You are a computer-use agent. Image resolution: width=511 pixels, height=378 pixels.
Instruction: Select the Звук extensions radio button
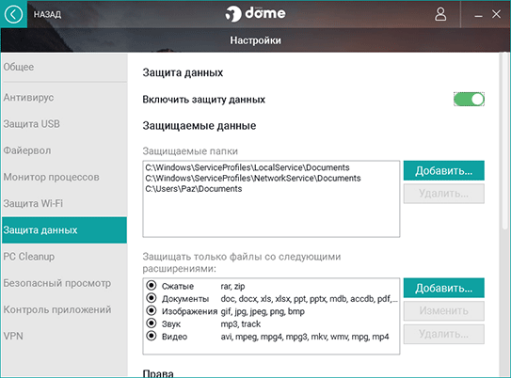coord(152,323)
